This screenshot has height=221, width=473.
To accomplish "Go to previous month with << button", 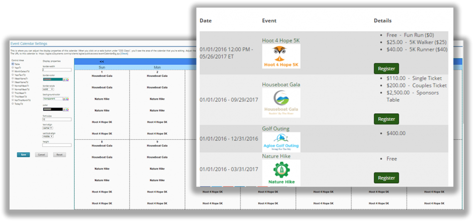I will click(102, 61).
